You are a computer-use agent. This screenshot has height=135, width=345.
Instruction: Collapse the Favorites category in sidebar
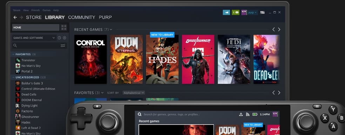(x=14, y=54)
